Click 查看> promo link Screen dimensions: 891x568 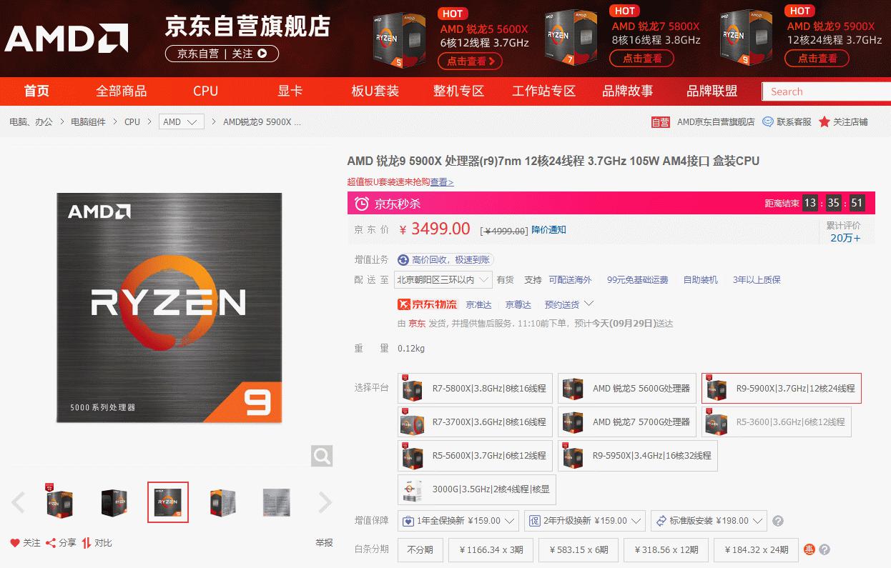[442, 182]
